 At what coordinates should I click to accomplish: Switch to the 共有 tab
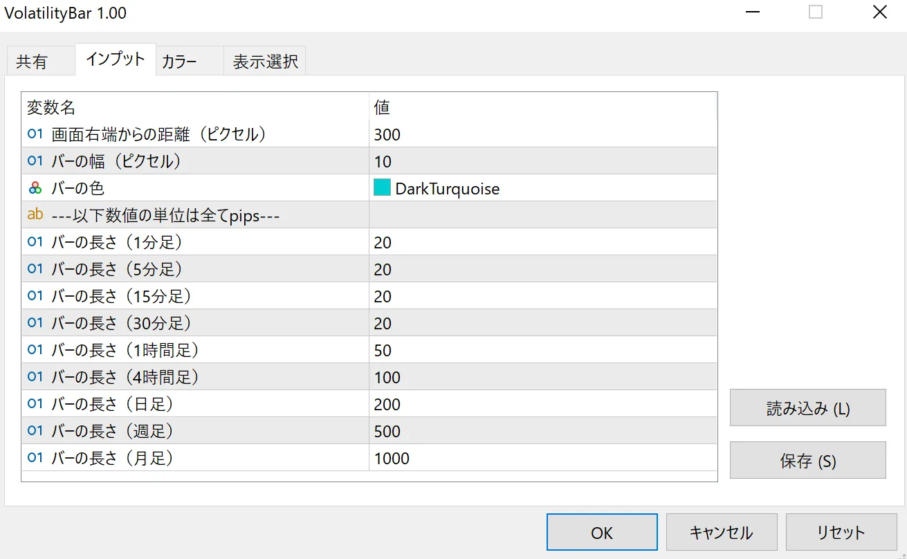(32, 62)
